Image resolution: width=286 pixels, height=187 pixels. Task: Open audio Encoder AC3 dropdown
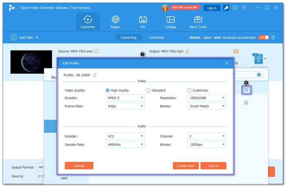point(125,136)
